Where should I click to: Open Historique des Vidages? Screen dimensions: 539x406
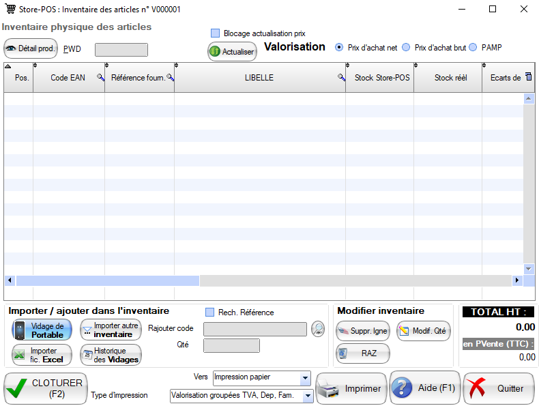click(x=111, y=355)
